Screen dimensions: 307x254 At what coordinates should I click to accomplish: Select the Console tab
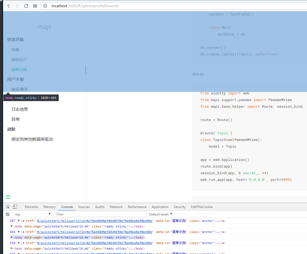pyautogui.click(x=67, y=207)
